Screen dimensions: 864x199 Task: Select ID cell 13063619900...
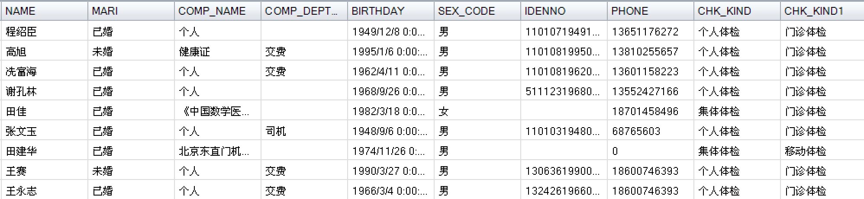564,171
